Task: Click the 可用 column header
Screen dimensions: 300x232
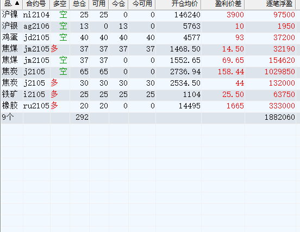Action: 99,4
